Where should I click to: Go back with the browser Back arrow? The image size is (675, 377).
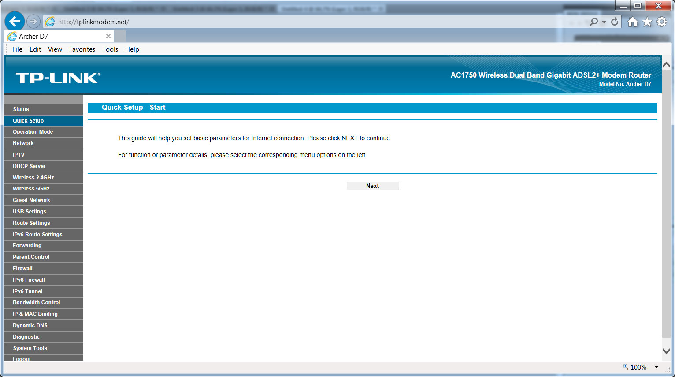tap(15, 21)
